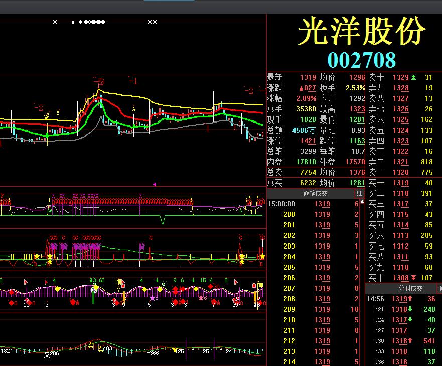This screenshot has height=366, width=442.
Task: Select the 卖一 order row at 1320
Action: (x=404, y=172)
